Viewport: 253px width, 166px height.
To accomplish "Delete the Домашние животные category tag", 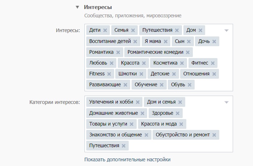I will 142,113.
